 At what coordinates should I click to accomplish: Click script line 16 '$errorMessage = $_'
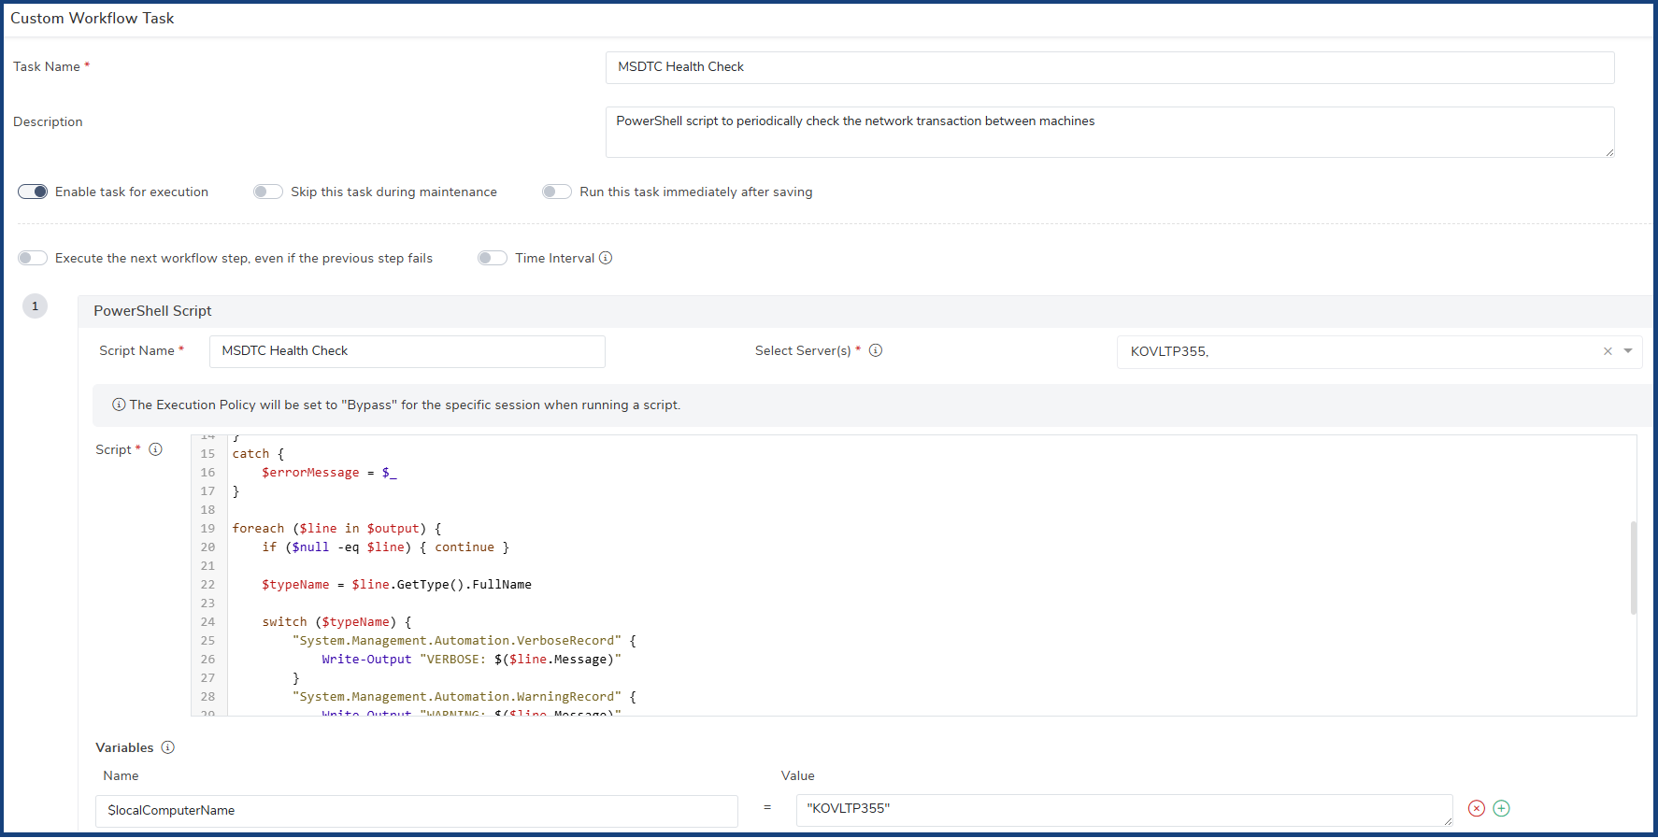pyautogui.click(x=329, y=473)
